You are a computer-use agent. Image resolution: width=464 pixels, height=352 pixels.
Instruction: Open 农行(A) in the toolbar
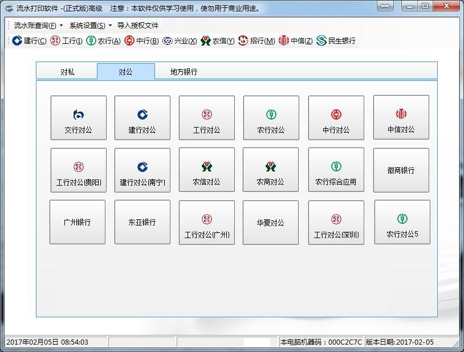point(103,40)
